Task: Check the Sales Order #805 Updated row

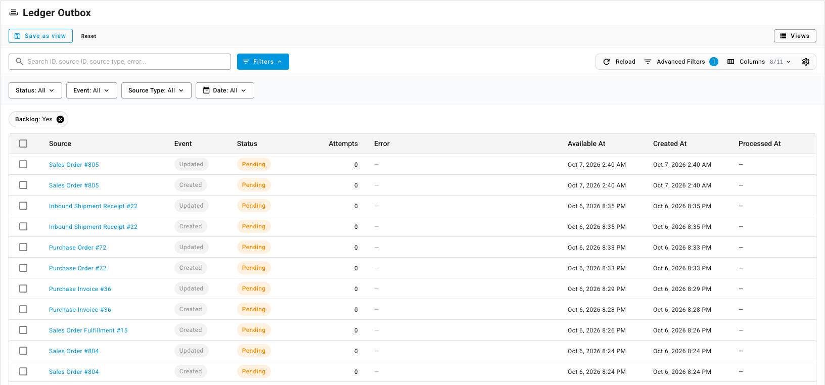Action: [x=23, y=164]
